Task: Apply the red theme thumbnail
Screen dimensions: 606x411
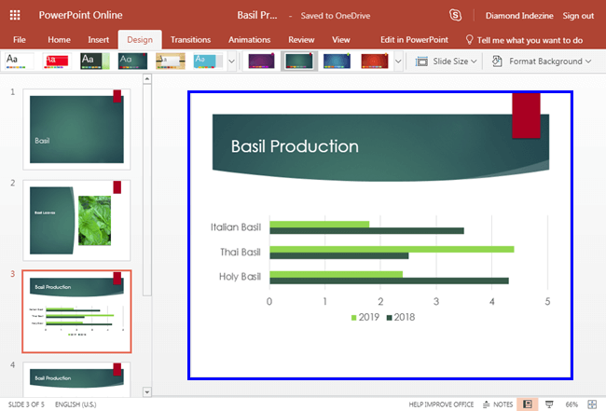Action: pos(55,61)
